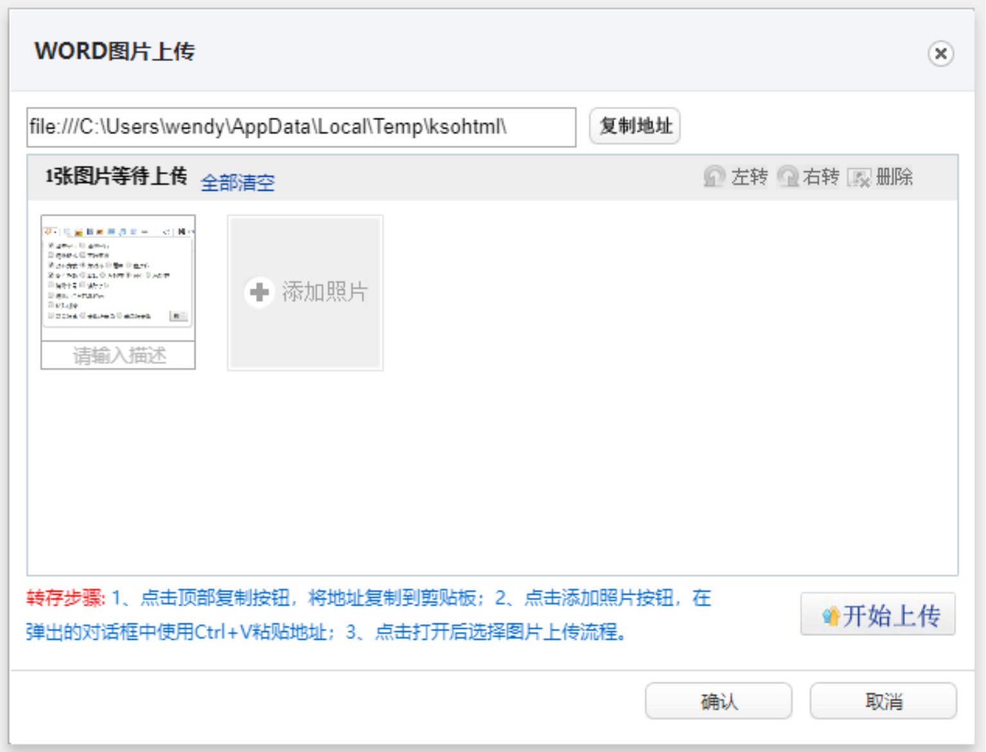
Task: Choose the 删除 text label
Action: [x=894, y=177]
